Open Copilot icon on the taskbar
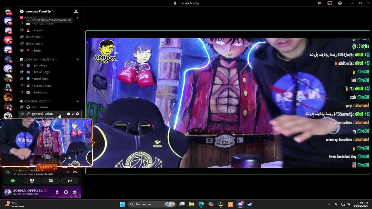Image resolution: width=372 pixels, height=209 pixels. (x=211, y=204)
